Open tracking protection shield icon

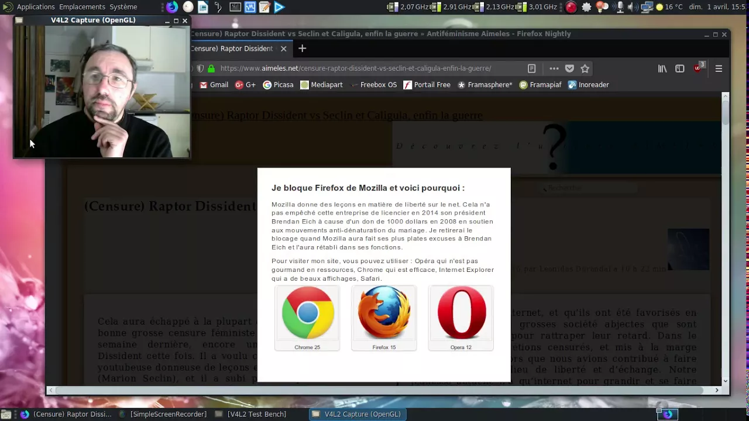200,68
